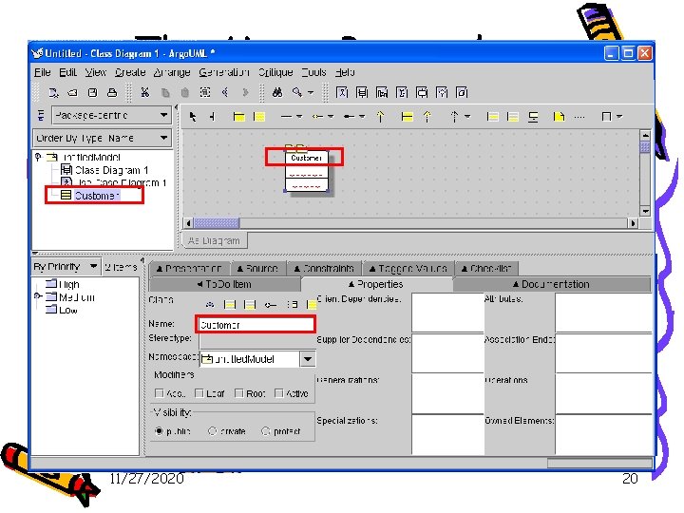This screenshot has width=684, height=513.
Task: Click the diagram vertical scrollbar down arrow
Action: coord(645,211)
